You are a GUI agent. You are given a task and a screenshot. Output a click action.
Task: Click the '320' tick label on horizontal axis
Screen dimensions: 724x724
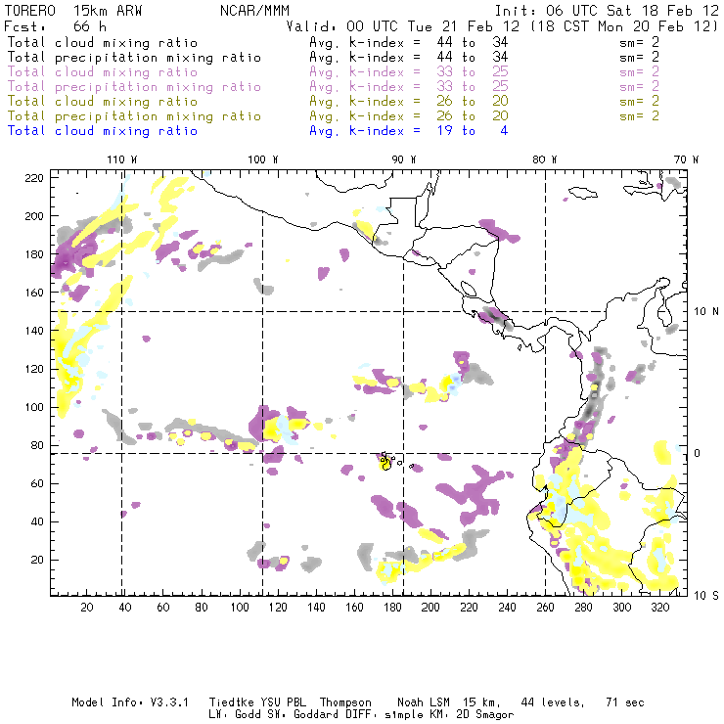(x=659, y=608)
